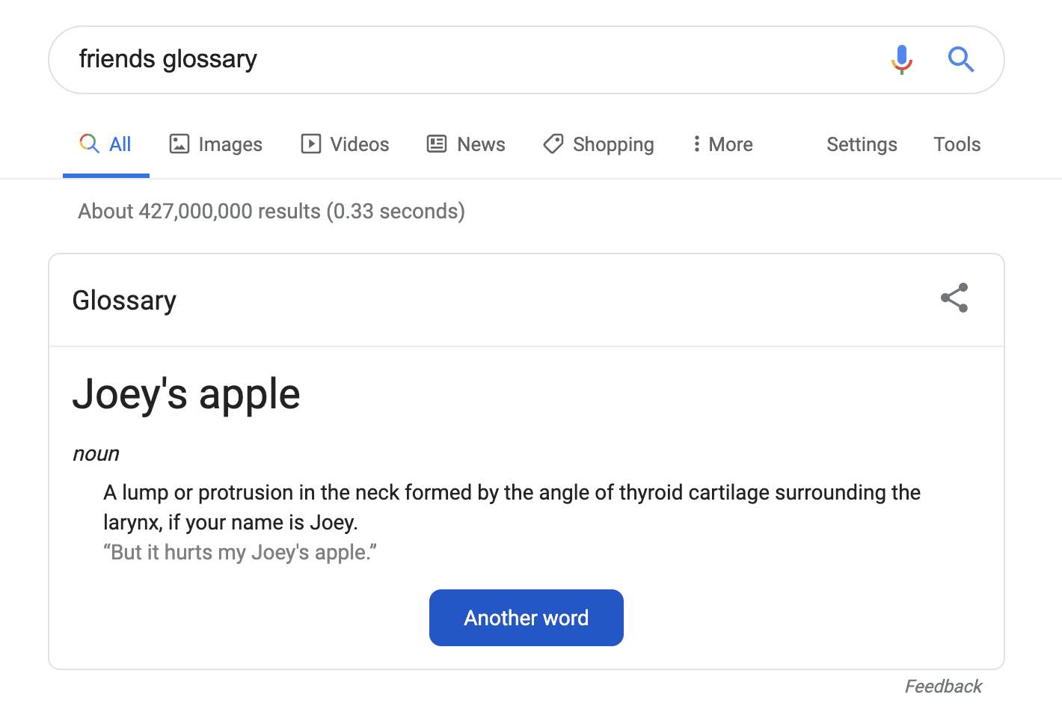The image size is (1062, 718).
Task: Get a new term with Another word
Action: [x=527, y=618]
